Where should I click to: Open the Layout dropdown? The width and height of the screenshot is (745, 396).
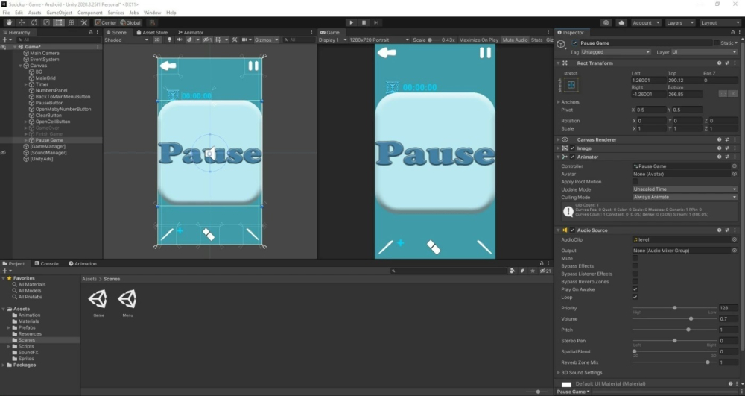pos(720,22)
